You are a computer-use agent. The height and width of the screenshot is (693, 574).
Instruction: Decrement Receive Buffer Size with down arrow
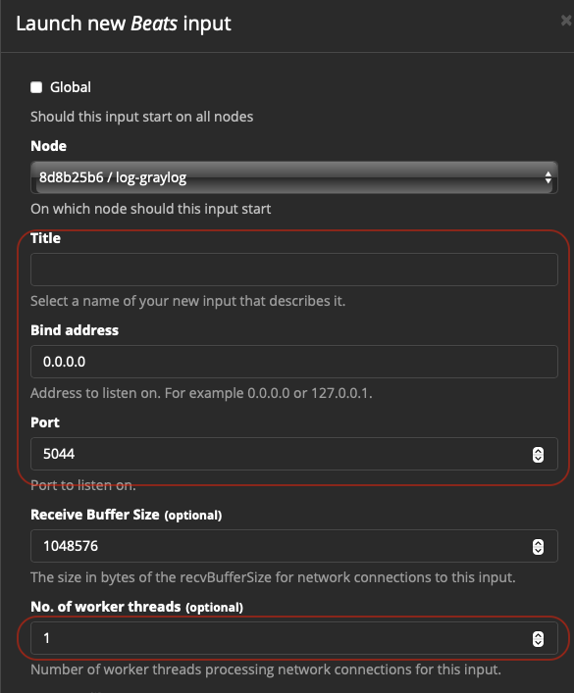(538, 551)
